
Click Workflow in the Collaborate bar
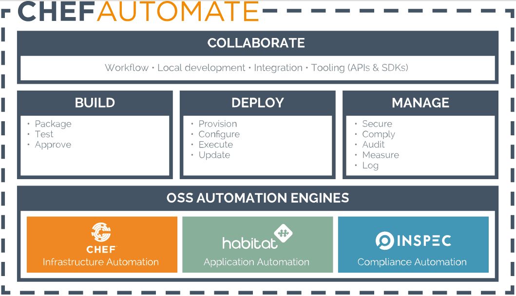coord(127,68)
